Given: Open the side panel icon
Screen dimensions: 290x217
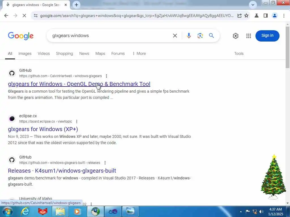Looking at the screenshot, I should tap(266, 16).
